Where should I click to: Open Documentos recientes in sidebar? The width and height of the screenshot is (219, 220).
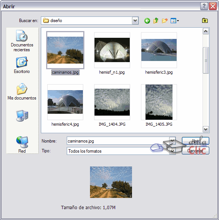22,41
